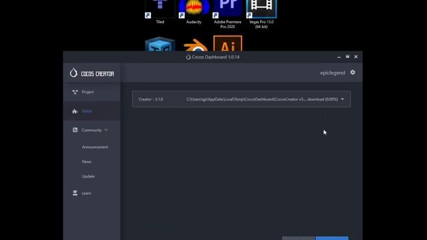The image size is (427, 240).
Task: Minimize the Cocos Dashboard window
Action: tap(339, 57)
